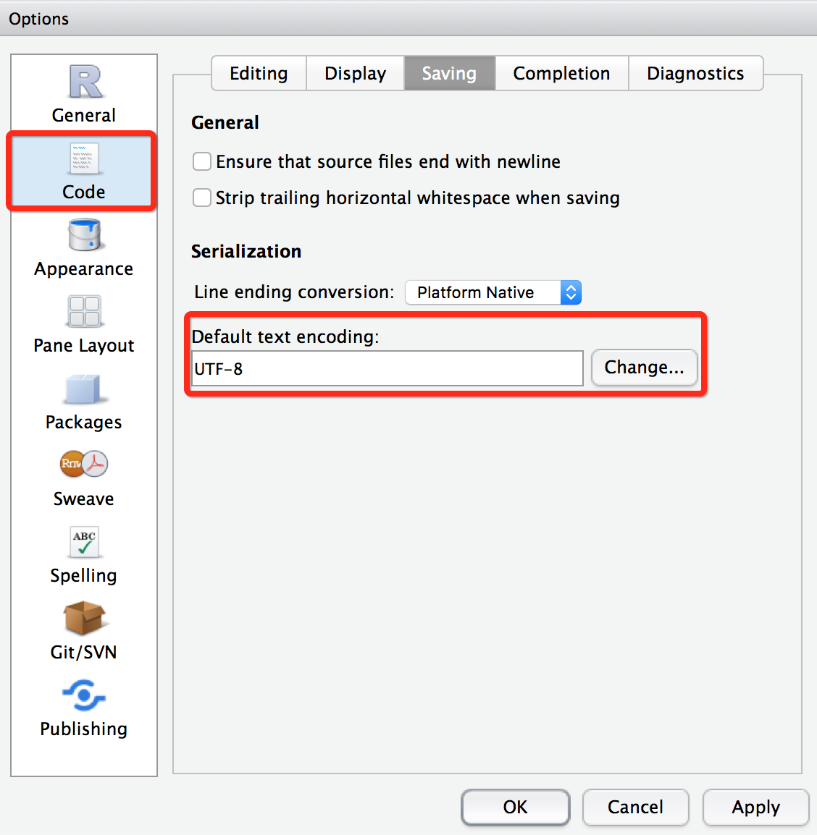Screen dimensions: 817x835
Task: Enable ensure source files end with newline
Action: tap(202, 161)
